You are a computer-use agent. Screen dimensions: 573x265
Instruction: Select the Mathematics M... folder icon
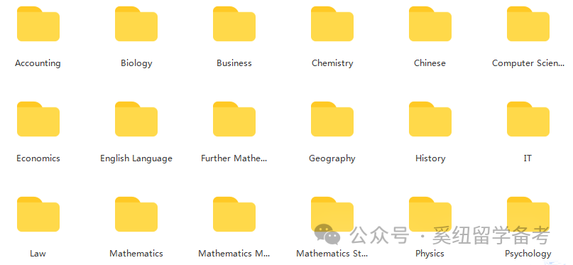coord(234,214)
